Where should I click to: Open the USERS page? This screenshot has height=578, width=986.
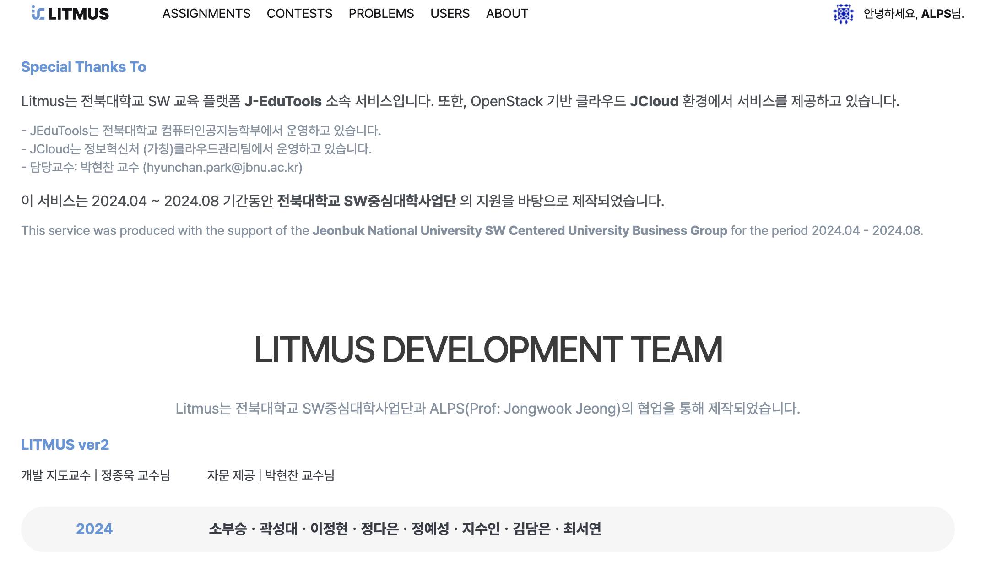(x=450, y=14)
